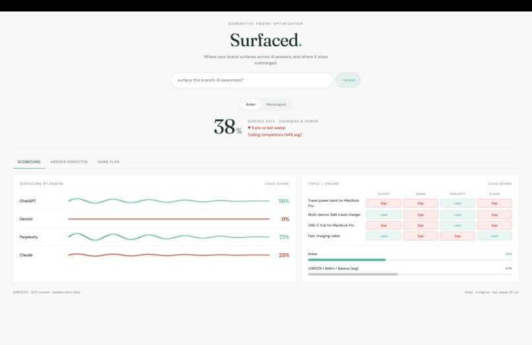Switch to the Game Plan tab
Viewport: 532px width, 345px height.
coord(108,162)
